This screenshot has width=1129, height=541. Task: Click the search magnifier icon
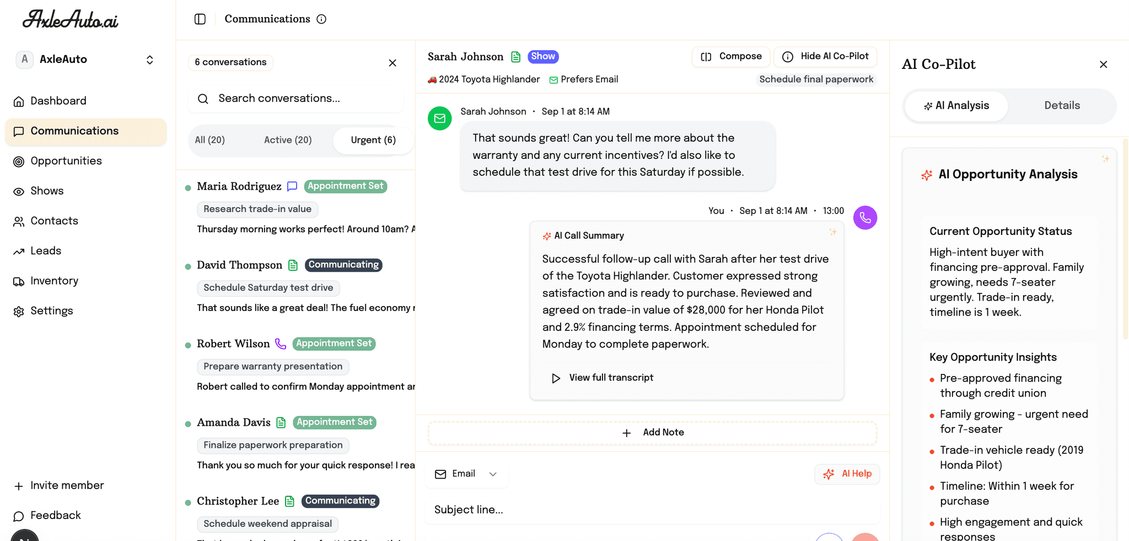point(203,99)
